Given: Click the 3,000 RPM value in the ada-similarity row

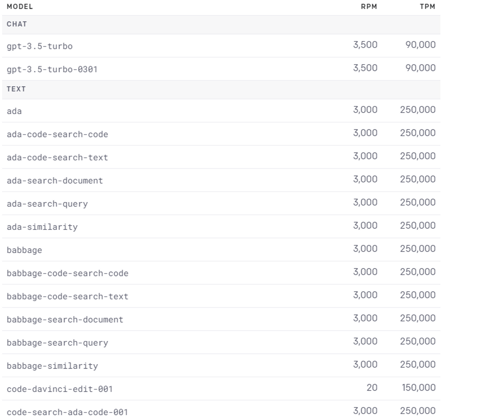Looking at the screenshot, I should pos(365,226).
